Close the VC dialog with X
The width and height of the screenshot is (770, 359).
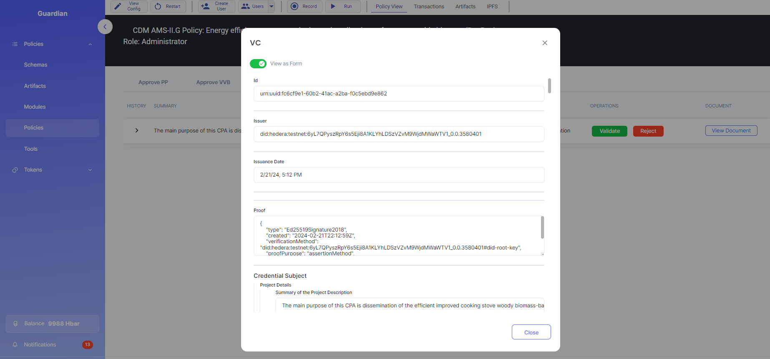545,43
